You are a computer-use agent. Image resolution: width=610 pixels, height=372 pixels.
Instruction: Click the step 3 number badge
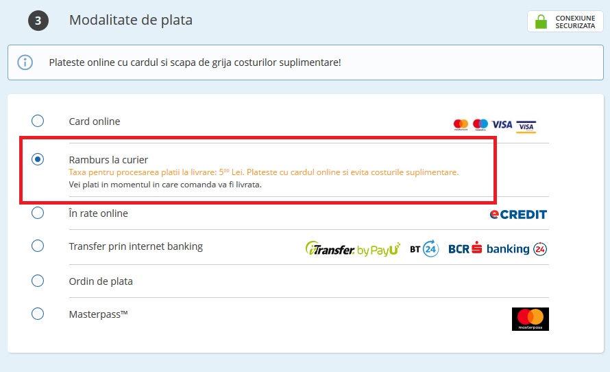38,21
